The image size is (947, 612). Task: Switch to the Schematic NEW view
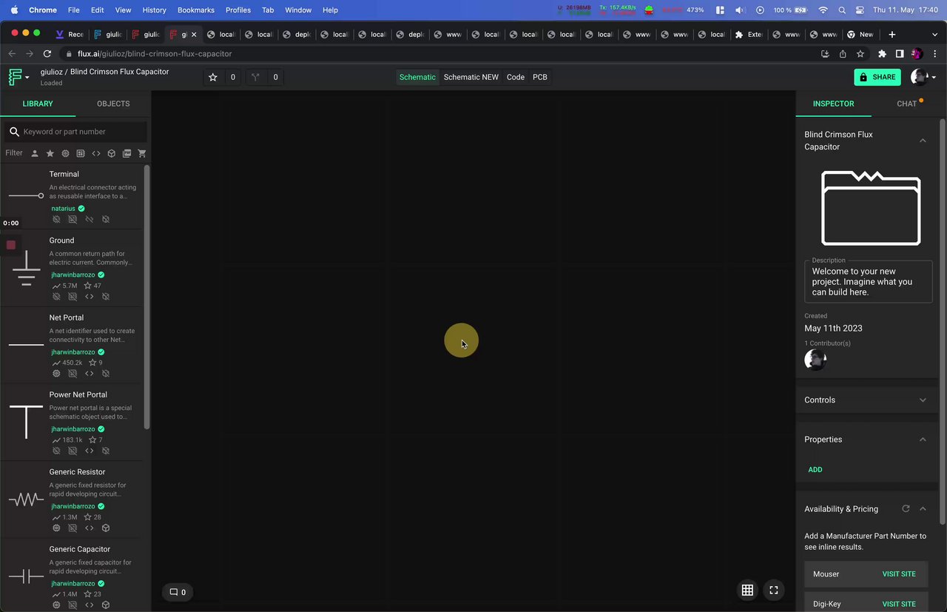click(471, 77)
